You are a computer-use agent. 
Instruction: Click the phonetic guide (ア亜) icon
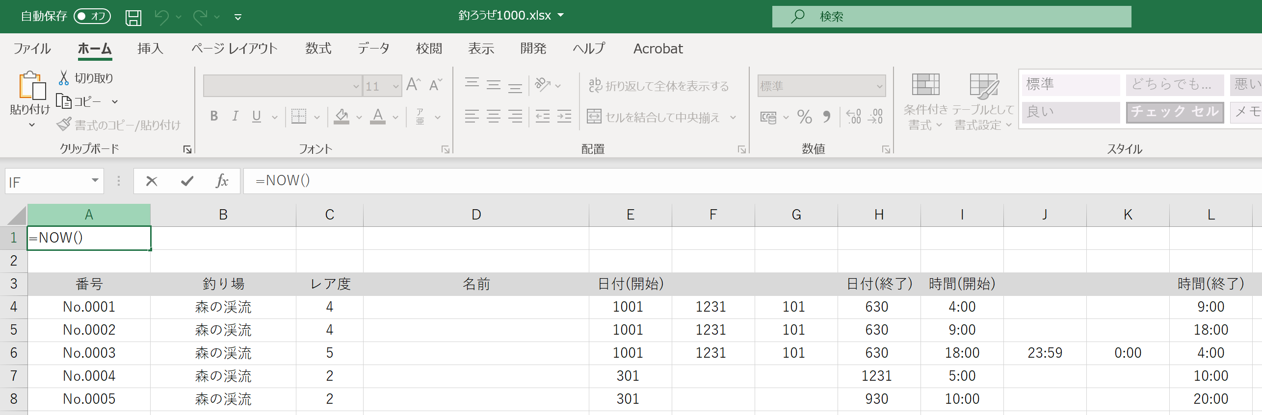[421, 116]
